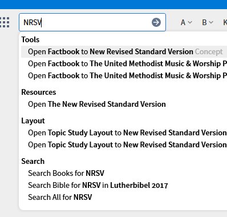Expand the B dropdown

(208, 22)
